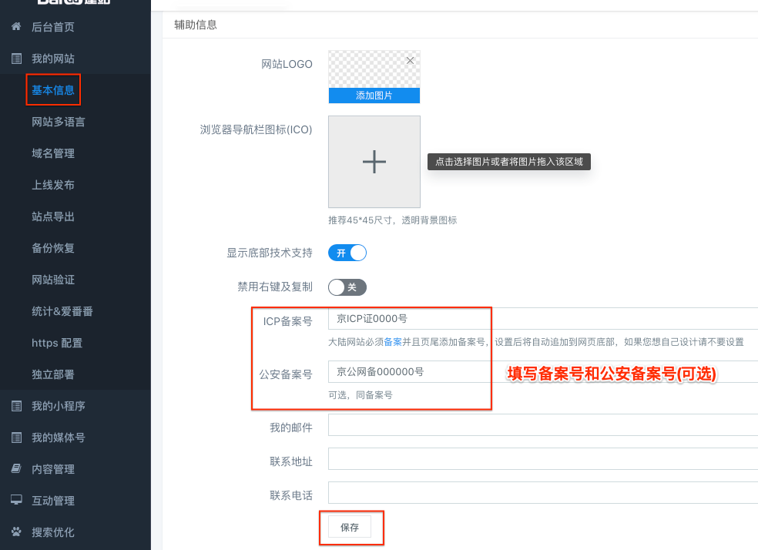Click into the 我的邮件 field
This screenshot has width=758, height=550.
coord(543,424)
